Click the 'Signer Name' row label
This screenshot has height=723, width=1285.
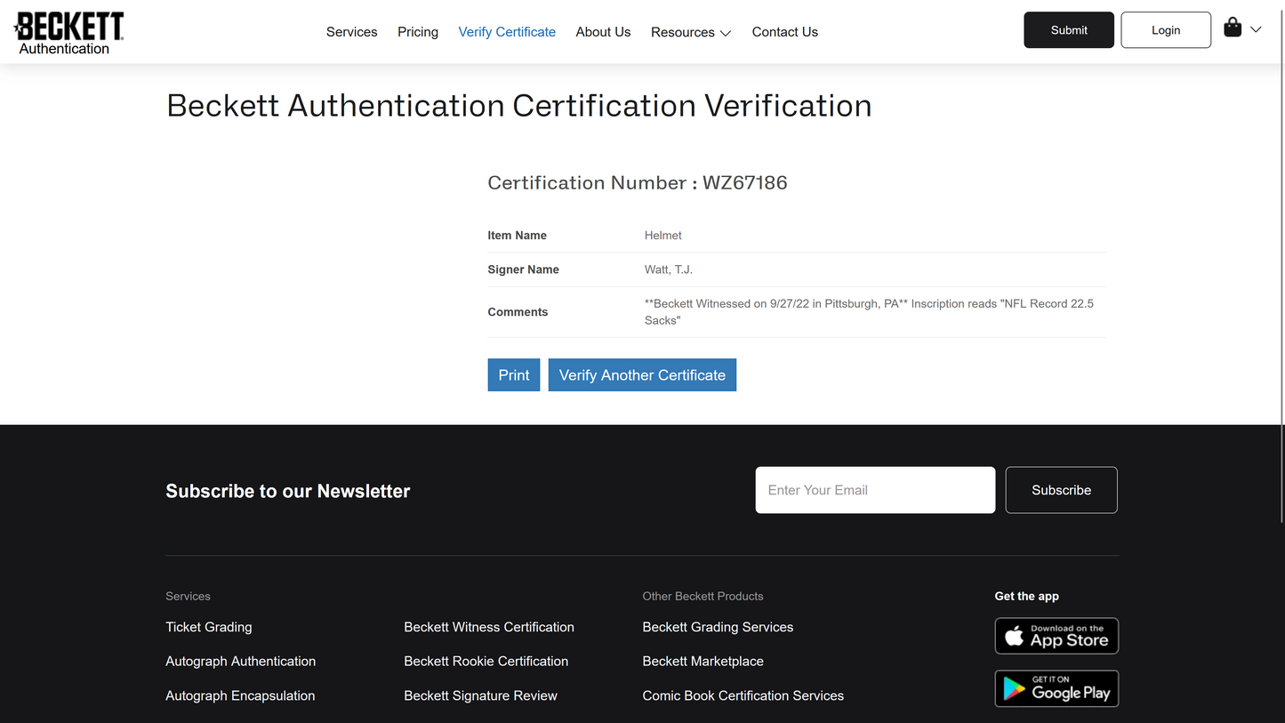pos(524,269)
